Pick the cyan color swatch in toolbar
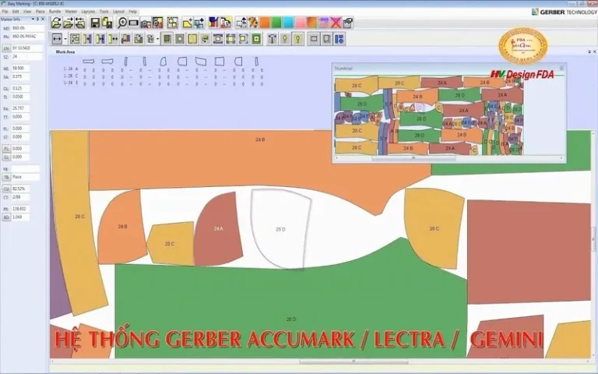Screen dimensions: 598x374 [x=288, y=23]
